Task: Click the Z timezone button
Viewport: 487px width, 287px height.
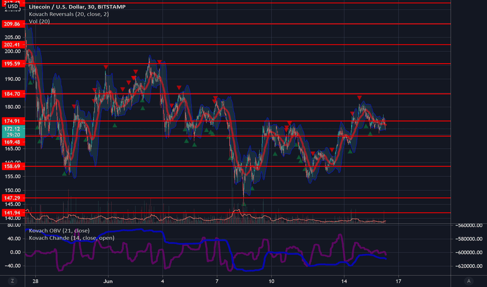Action: pos(13,281)
